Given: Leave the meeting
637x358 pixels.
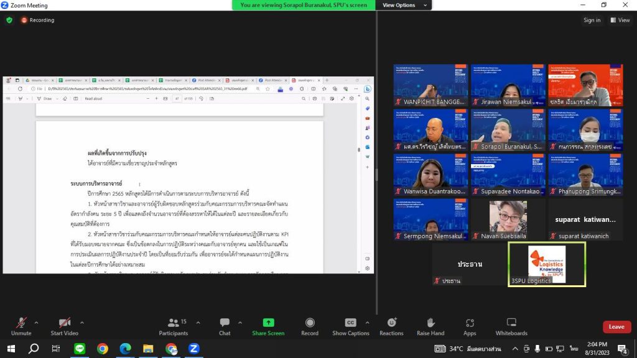Looking at the screenshot, I should point(616,327).
